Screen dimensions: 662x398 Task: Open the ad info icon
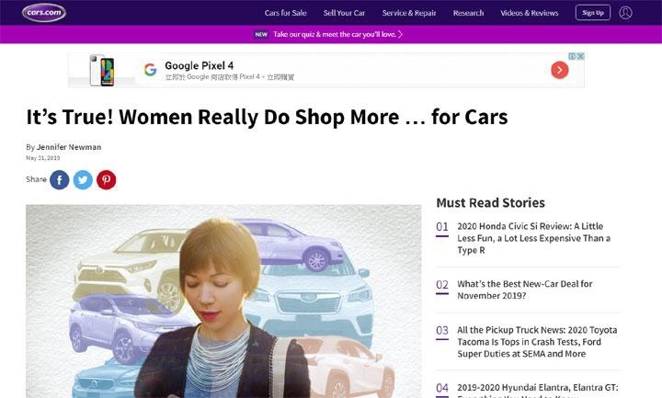tap(573, 56)
